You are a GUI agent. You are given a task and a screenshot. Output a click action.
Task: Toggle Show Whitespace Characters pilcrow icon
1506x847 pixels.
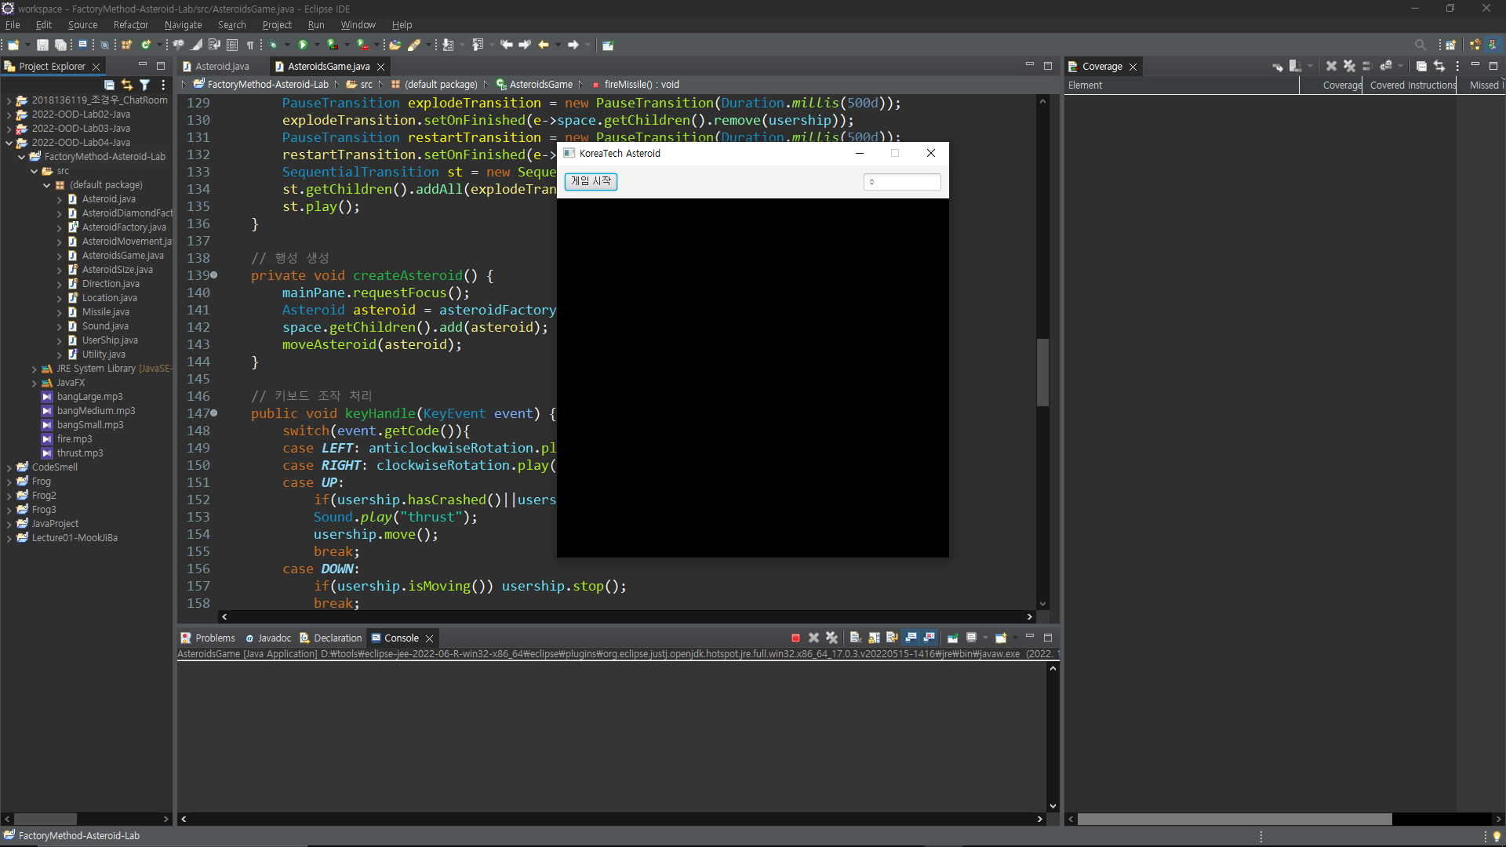[250, 45]
